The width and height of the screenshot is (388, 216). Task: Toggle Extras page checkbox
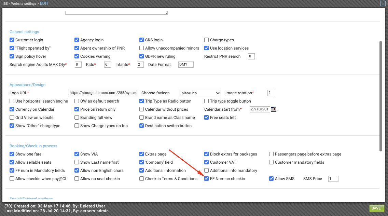[x=141, y=154]
